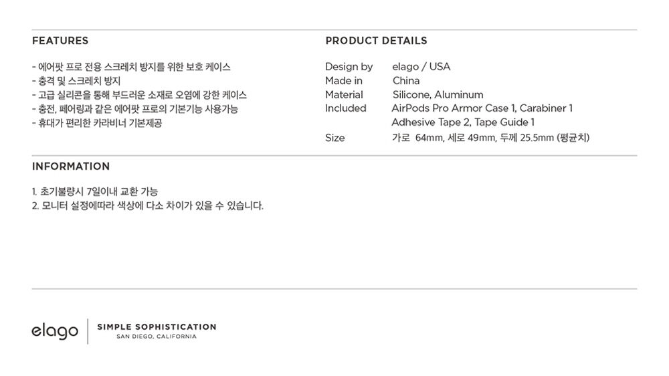The image size is (669, 376).
Task: Click the 'Size' label
Action: coord(335,138)
